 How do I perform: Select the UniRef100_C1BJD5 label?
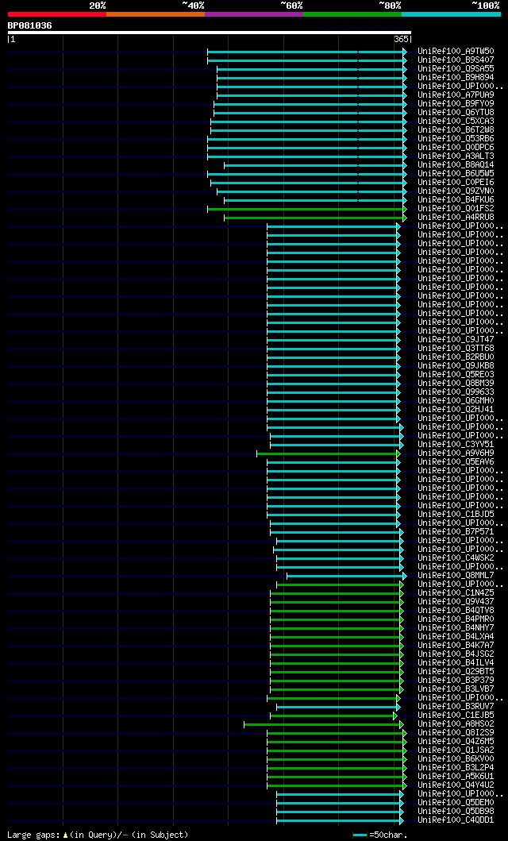point(456,515)
